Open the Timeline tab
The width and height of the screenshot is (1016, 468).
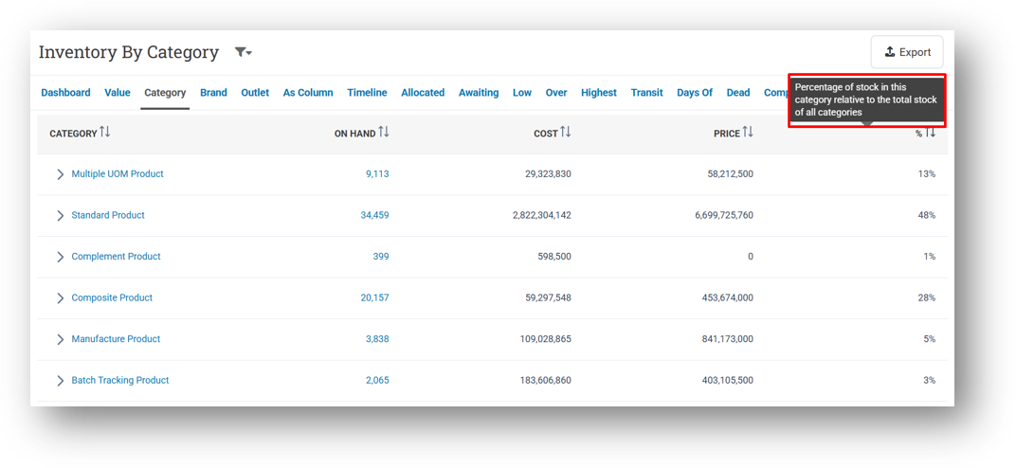[367, 93]
